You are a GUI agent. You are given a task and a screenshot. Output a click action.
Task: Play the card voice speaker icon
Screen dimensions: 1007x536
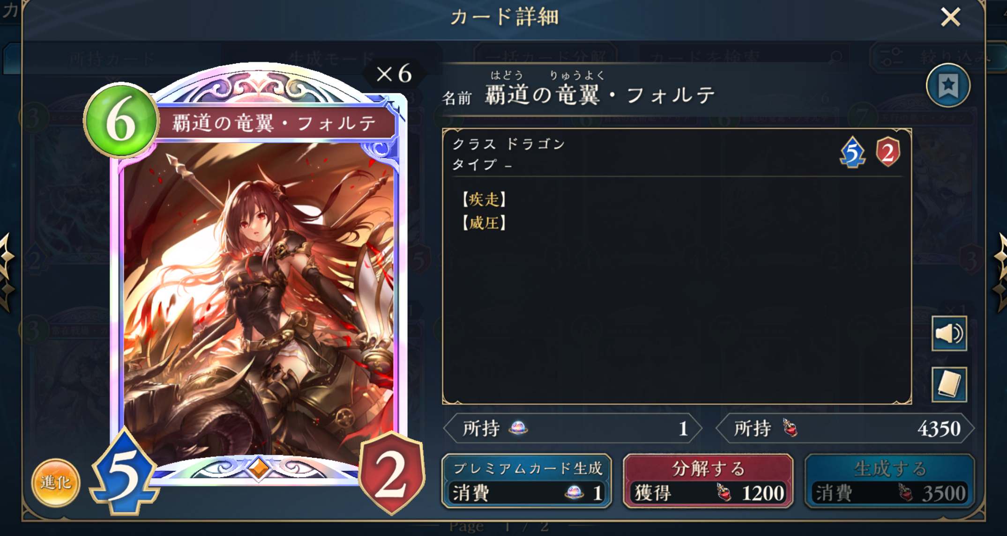point(949,334)
